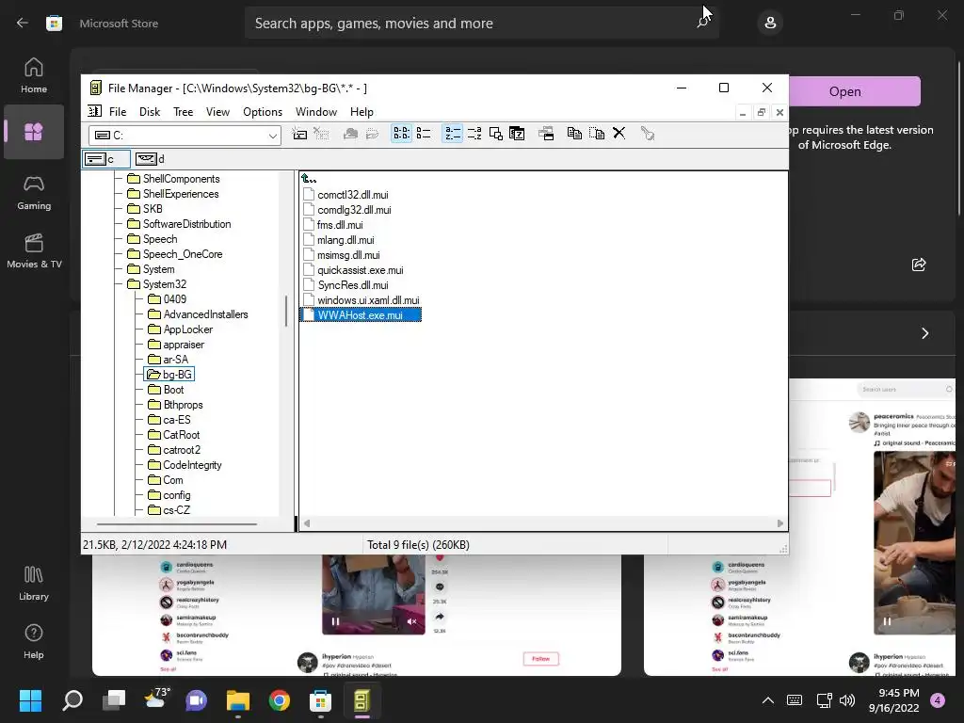Open the Store user account icon
964x723 pixels.
pyautogui.click(x=770, y=24)
